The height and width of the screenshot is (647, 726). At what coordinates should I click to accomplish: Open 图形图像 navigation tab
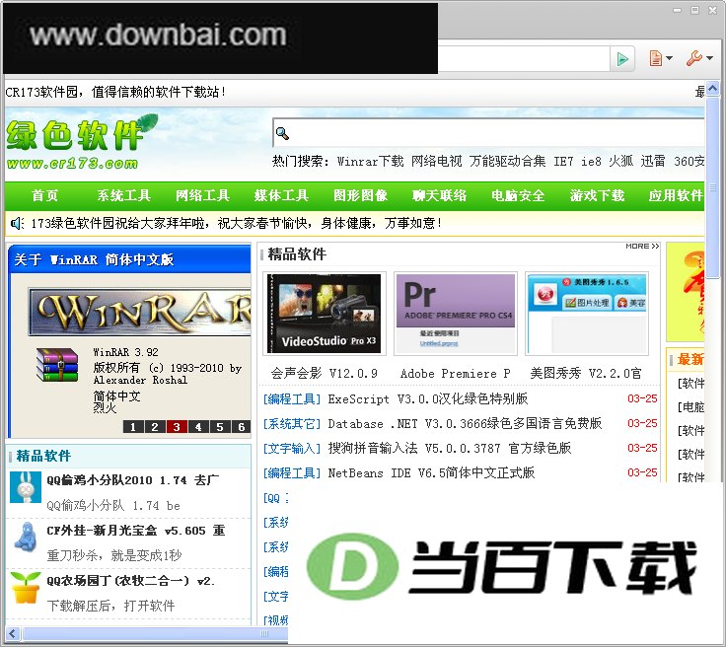(361, 195)
